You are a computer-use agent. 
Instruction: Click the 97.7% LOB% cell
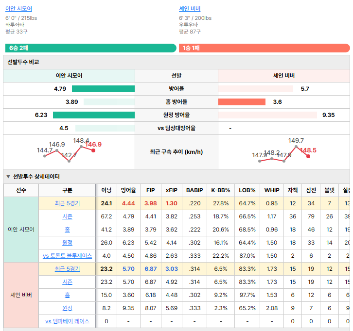click(247, 295)
